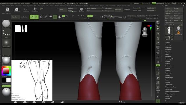Click Make PolyMesh3D button
186x105 pixels.
coord(176,18)
